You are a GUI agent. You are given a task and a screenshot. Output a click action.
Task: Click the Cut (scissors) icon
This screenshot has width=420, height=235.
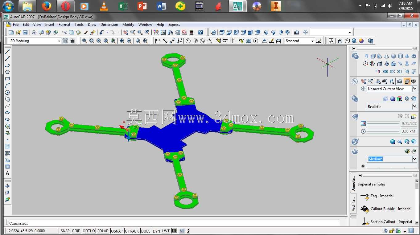click(64, 32)
